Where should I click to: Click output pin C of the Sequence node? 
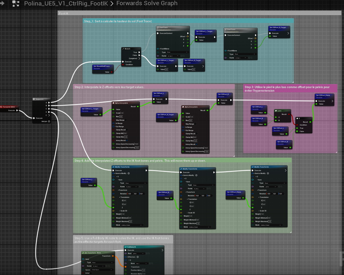click(x=49, y=109)
